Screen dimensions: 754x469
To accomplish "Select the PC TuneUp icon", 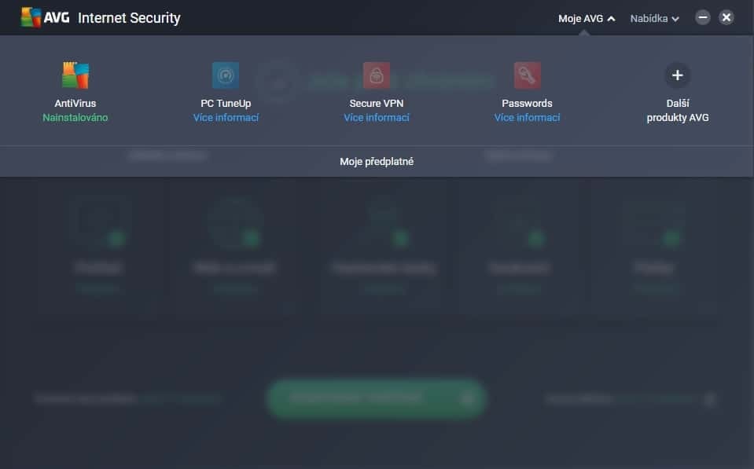I will [226, 75].
